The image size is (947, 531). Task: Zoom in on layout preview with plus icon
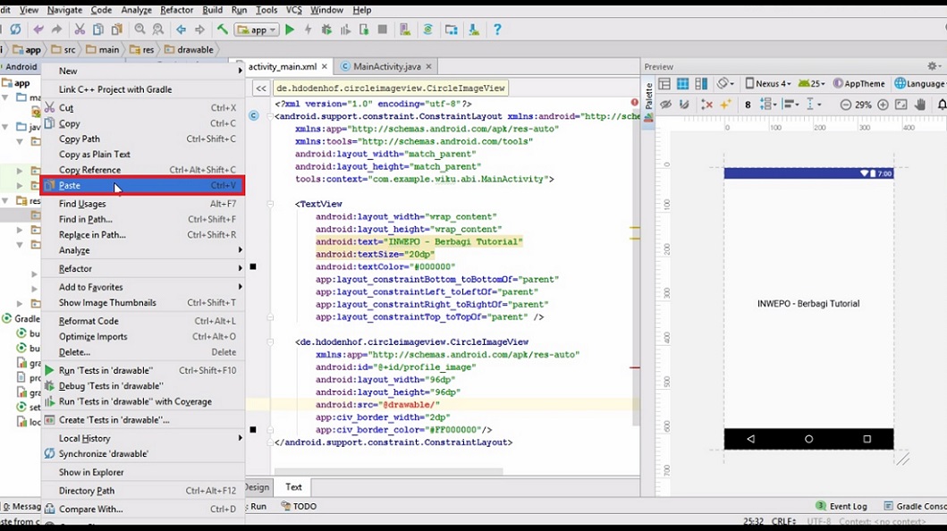click(x=884, y=105)
